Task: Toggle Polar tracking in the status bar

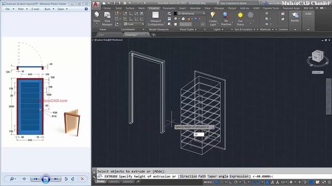Action: pos(236,182)
